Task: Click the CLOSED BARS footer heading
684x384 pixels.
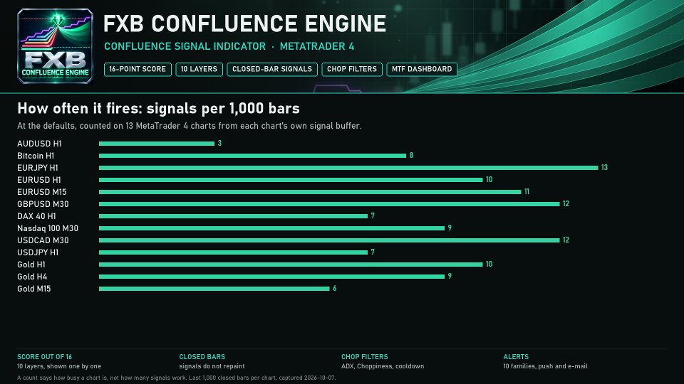Action: (202, 356)
